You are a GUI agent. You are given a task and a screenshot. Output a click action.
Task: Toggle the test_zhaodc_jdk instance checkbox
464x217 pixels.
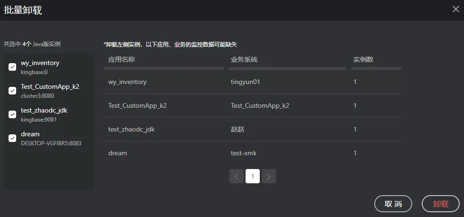point(12,114)
